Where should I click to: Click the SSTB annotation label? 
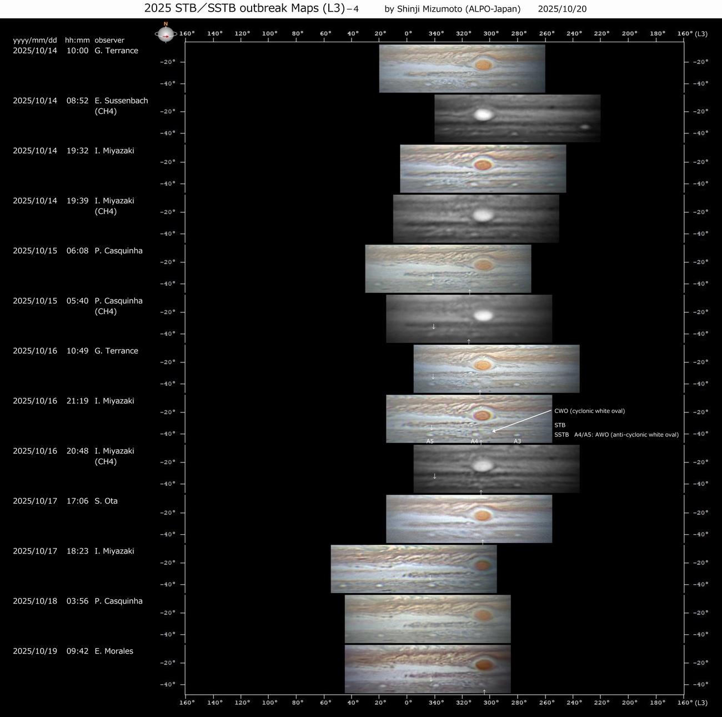pos(561,435)
